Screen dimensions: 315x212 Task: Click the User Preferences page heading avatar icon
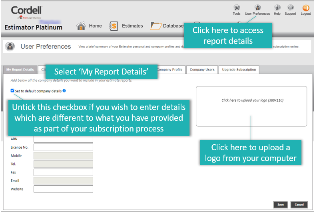(x=10, y=47)
